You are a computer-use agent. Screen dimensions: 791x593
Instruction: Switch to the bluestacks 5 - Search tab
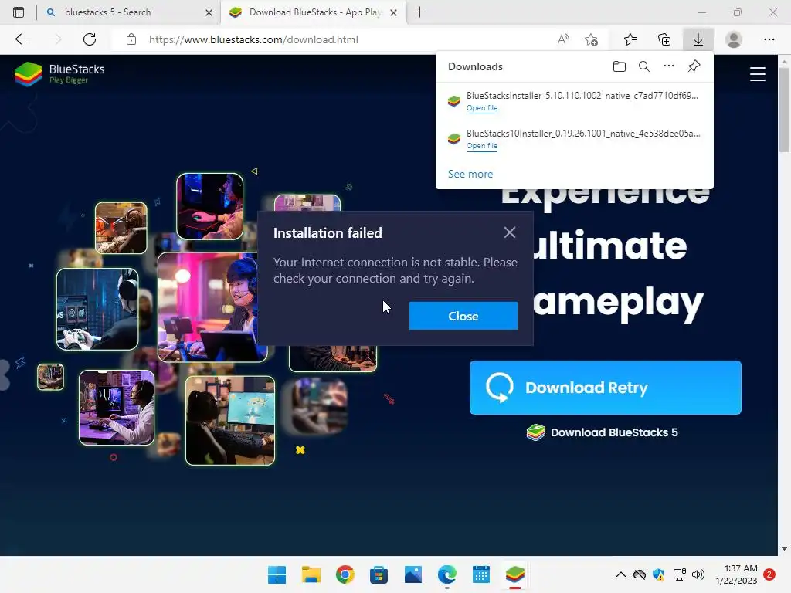[x=129, y=12]
